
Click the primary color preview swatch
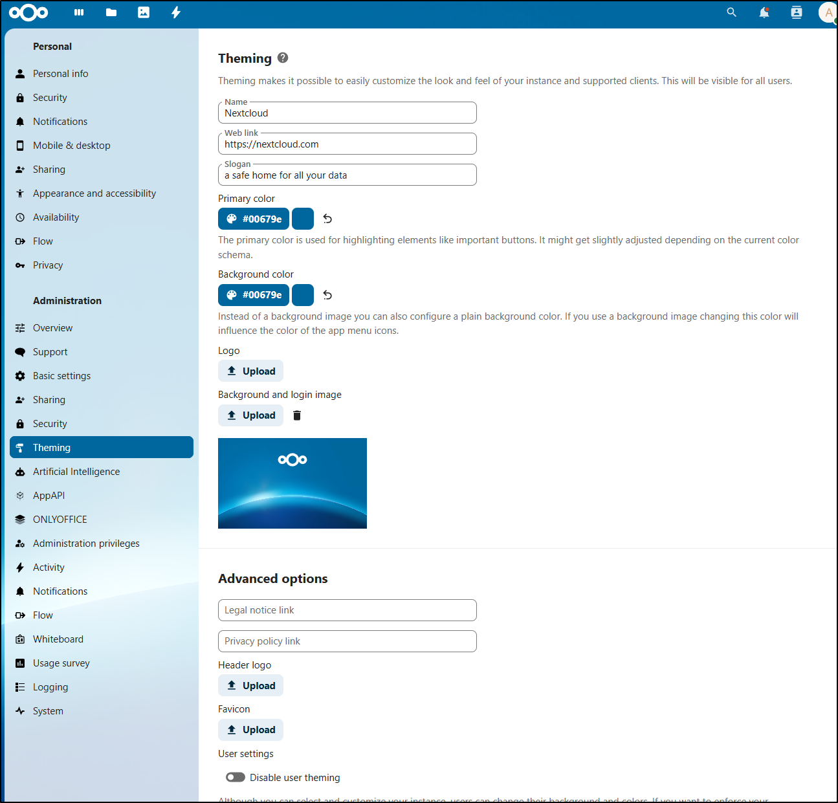(303, 219)
